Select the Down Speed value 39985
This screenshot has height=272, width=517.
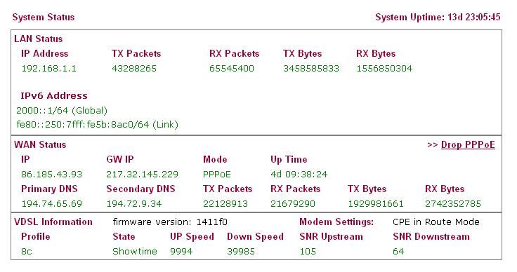click(241, 252)
